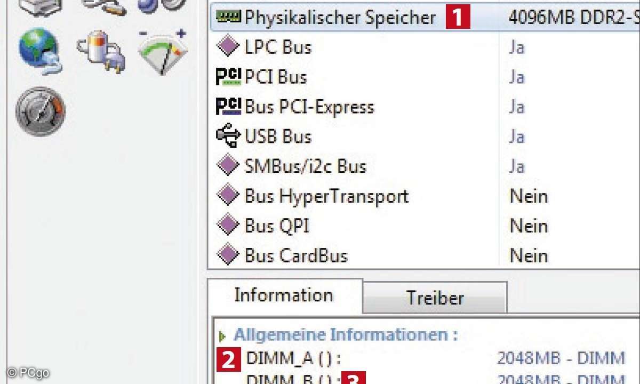
Task: Open the round speedometer benchmark icon
Action: [40, 111]
